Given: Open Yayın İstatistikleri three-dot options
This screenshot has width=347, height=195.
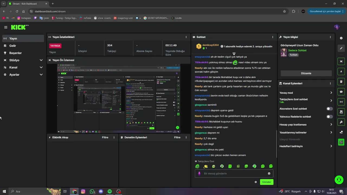Looking at the screenshot, I should click(186, 37).
